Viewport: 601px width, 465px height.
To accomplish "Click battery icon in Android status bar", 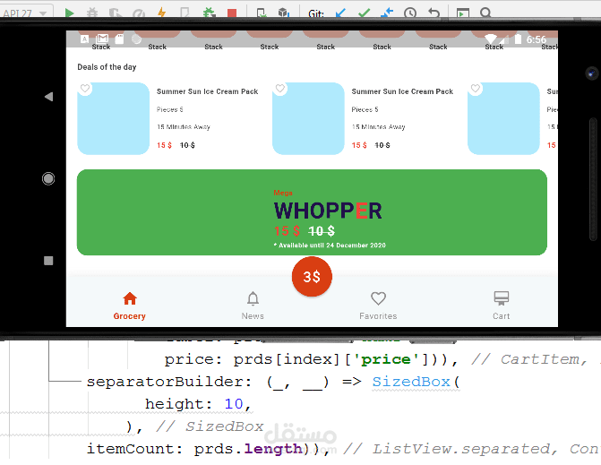I will coord(518,39).
